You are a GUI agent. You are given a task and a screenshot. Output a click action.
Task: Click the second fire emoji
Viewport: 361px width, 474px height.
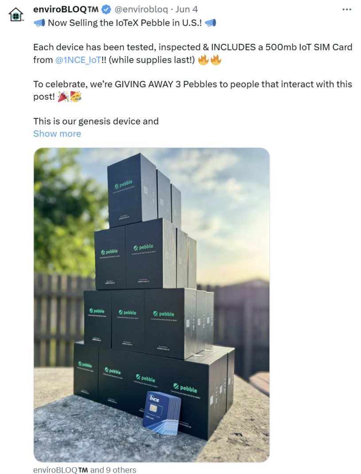[216, 60]
